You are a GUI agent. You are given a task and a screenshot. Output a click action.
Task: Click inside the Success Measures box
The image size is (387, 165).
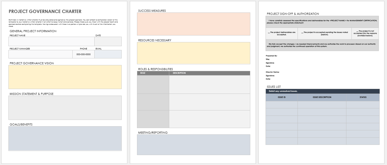click(x=193, y=24)
